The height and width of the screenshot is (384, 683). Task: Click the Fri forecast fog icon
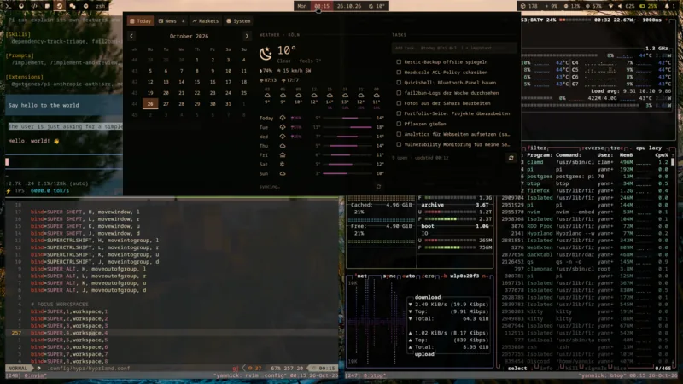coord(283,155)
